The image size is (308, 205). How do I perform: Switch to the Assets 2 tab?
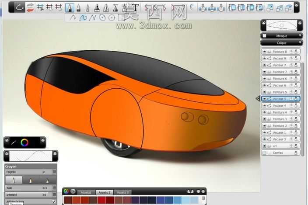104,192
